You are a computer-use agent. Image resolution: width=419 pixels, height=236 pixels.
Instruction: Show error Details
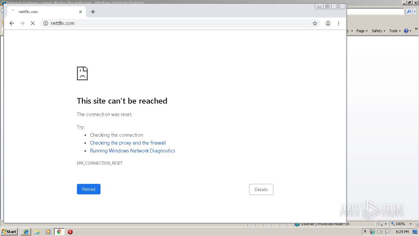click(x=261, y=189)
